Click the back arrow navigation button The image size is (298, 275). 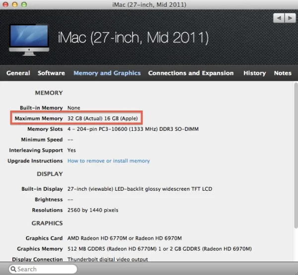pos(279,18)
